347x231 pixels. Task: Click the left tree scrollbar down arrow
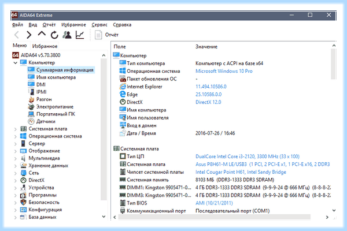tap(104, 217)
